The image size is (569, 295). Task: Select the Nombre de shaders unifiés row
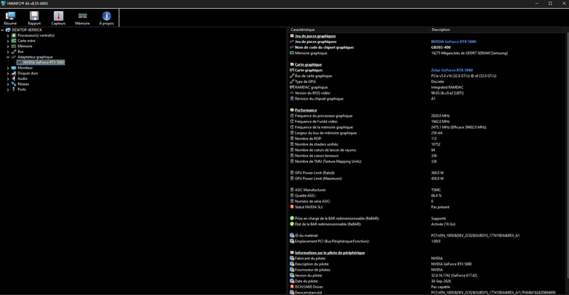coord(427,144)
